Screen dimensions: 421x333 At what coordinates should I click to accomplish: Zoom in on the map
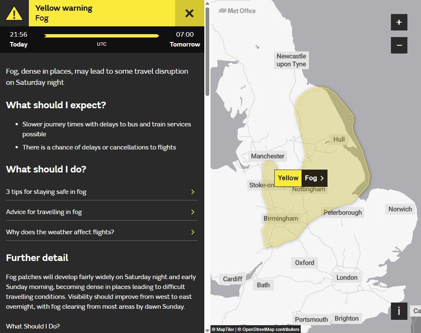coord(399,23)
